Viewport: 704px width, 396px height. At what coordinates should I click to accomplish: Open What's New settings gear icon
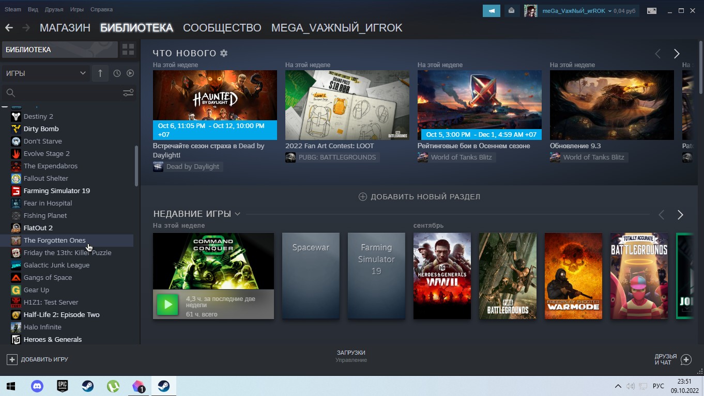[224, 53]
